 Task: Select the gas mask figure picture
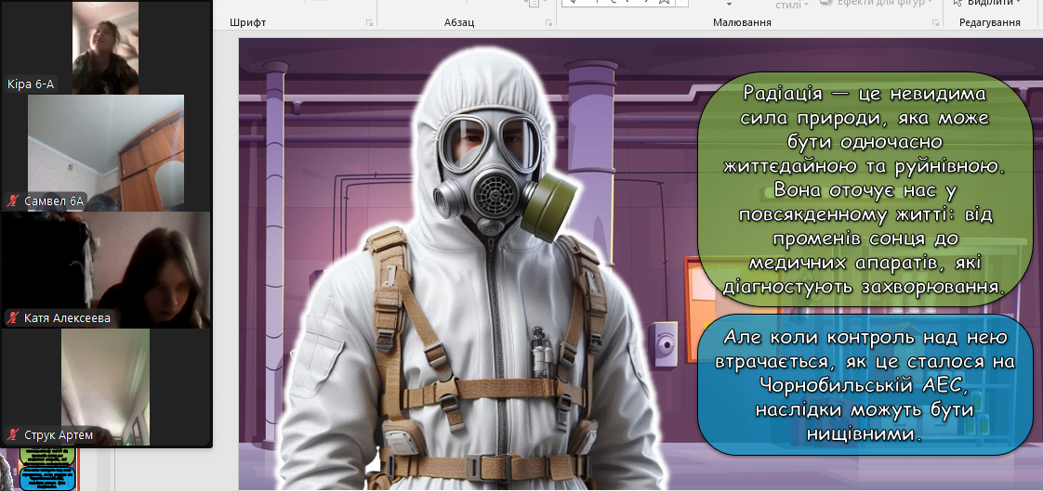coord(471,269)
